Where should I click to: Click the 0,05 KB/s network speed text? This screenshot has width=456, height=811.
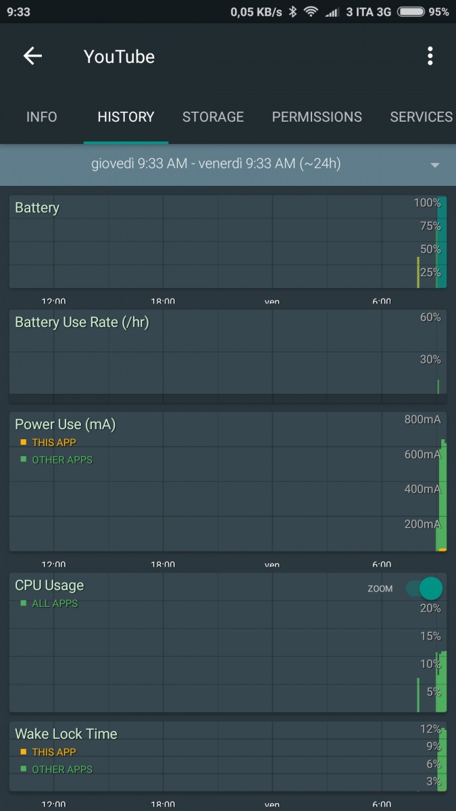256,11
